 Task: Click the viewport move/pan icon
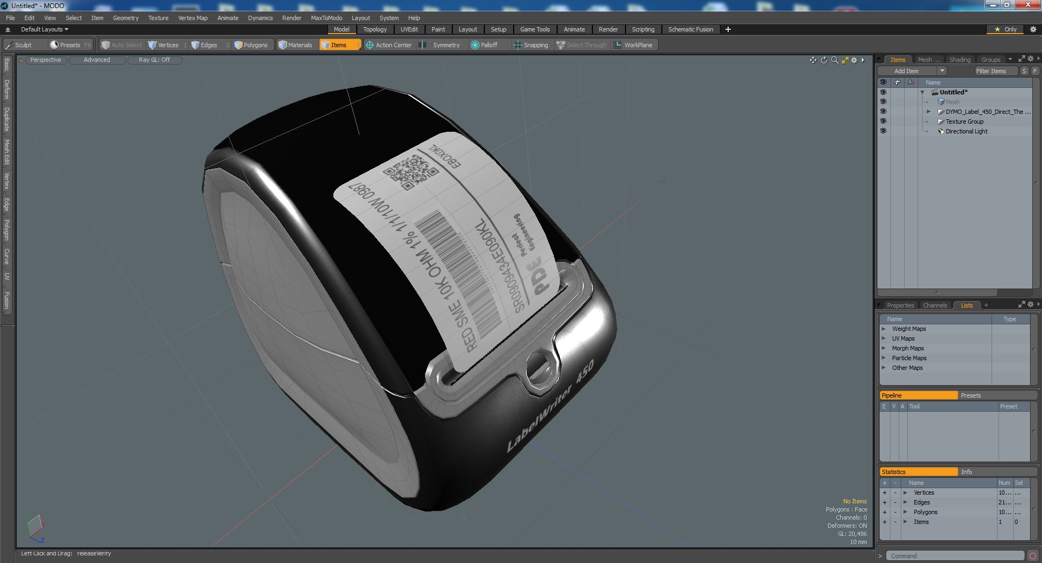pyautogui.click(x=813, y=60)
